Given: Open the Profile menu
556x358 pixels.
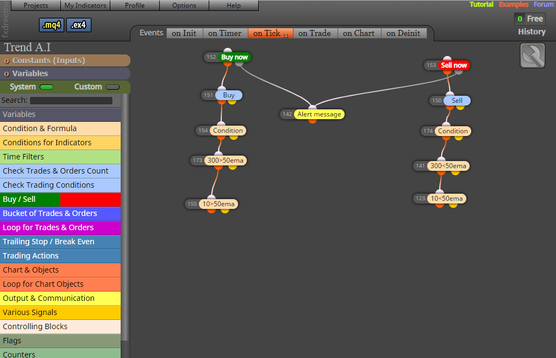Looking at the screenshot, I should (x=135, y=5).
